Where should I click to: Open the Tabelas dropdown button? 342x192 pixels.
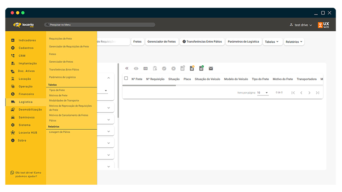click(272, 41)
